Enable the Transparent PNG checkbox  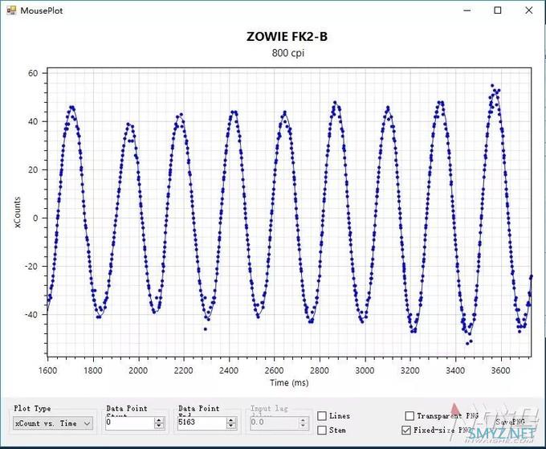[409, 415]
